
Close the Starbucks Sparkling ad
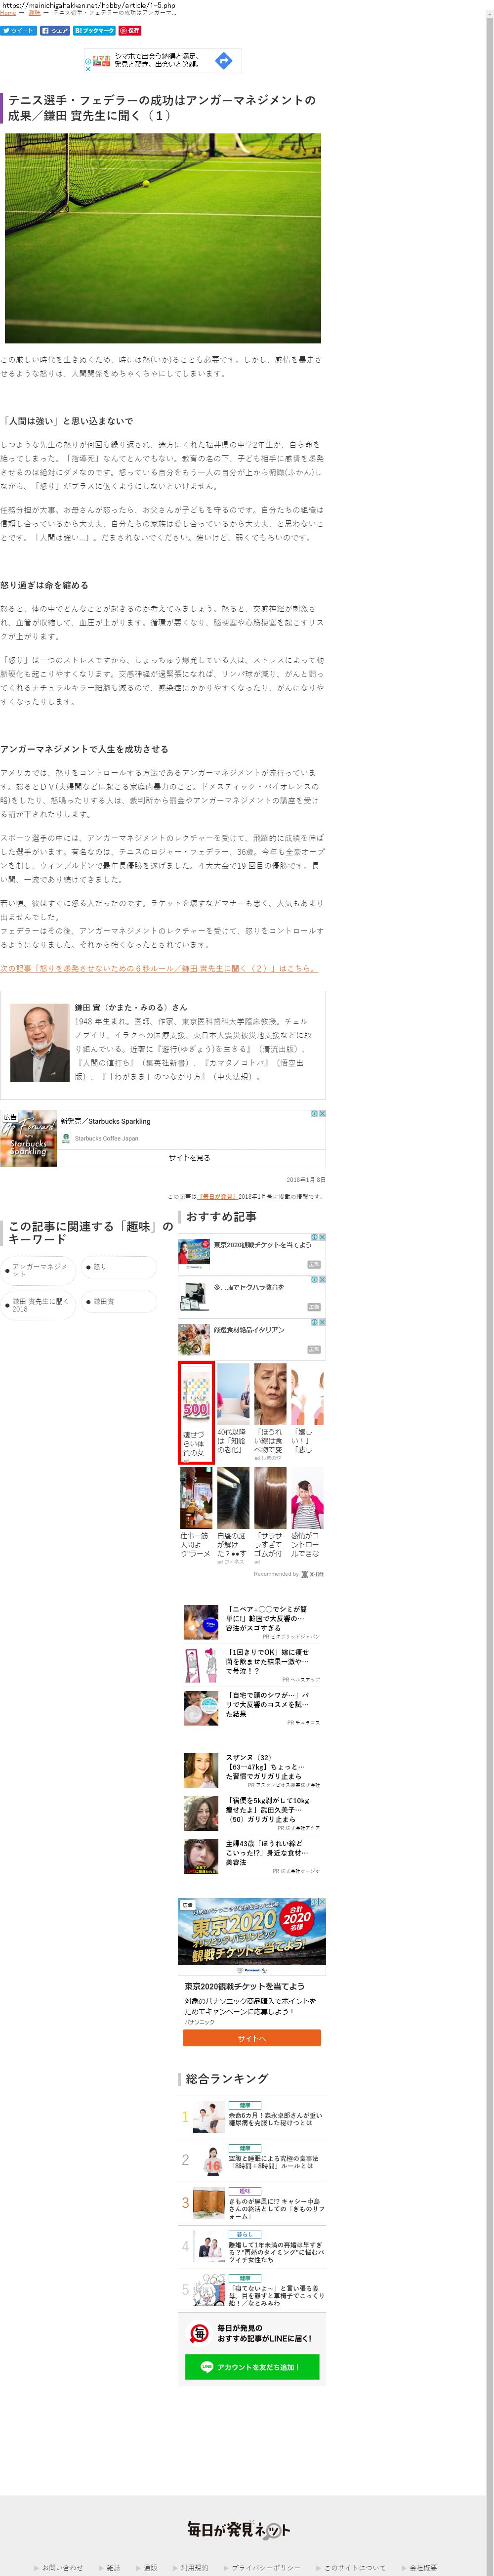coord(321,1113)
